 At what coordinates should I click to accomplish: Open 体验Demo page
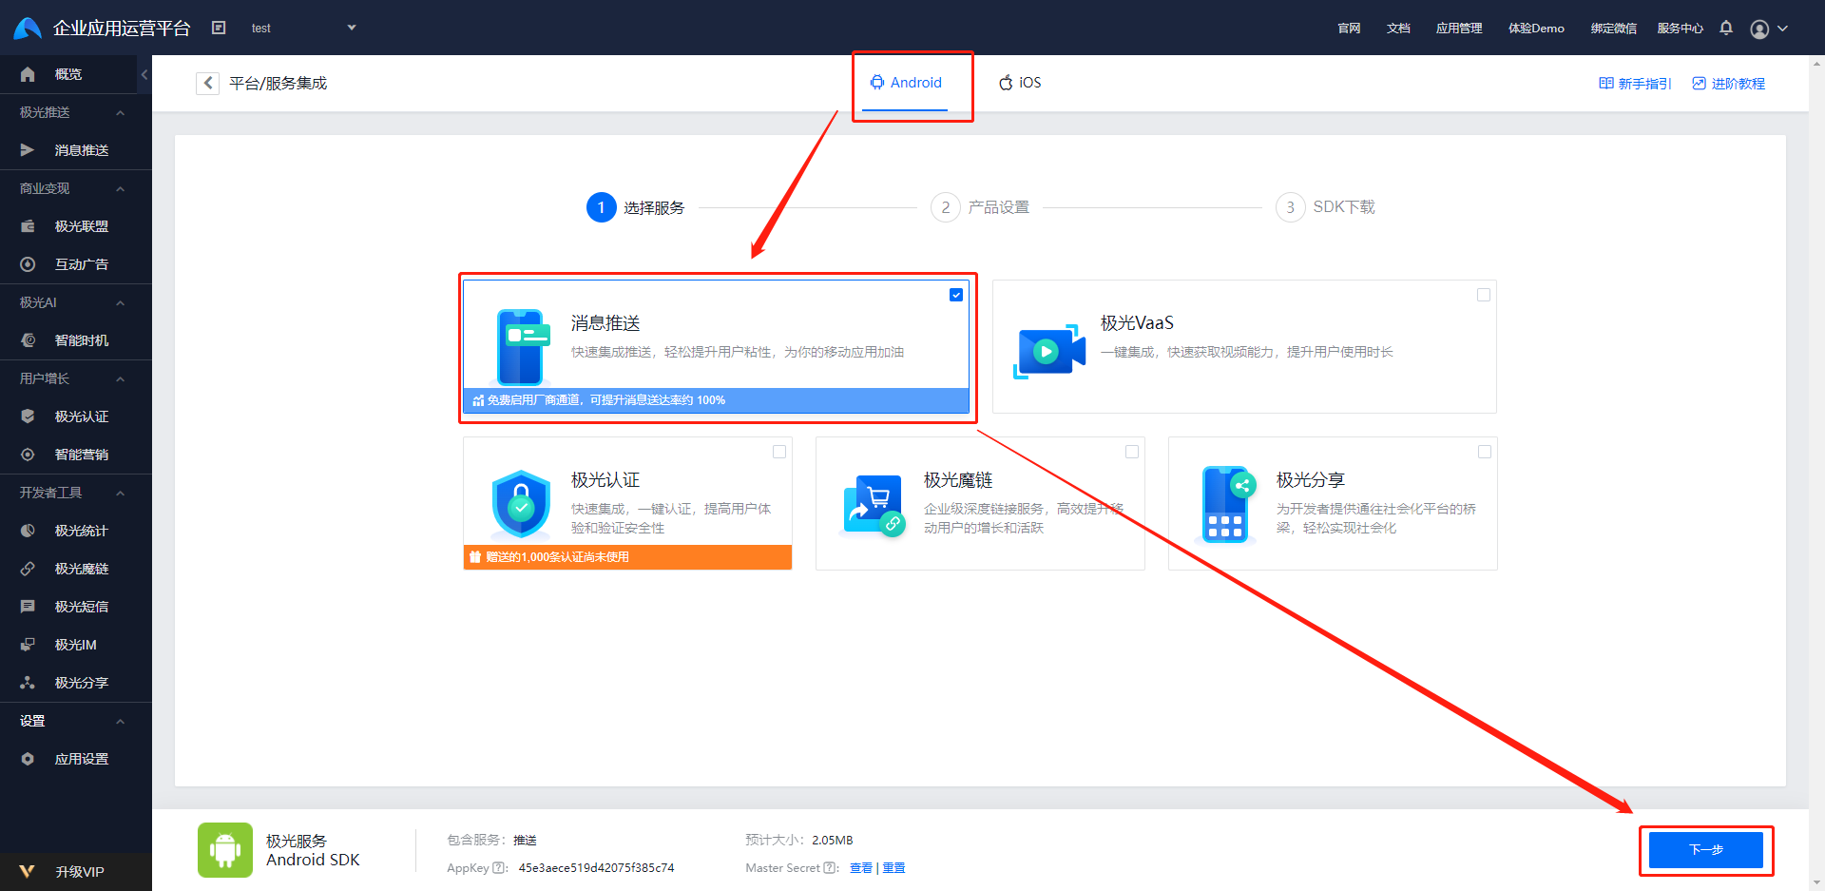[x=1536, y=28]
